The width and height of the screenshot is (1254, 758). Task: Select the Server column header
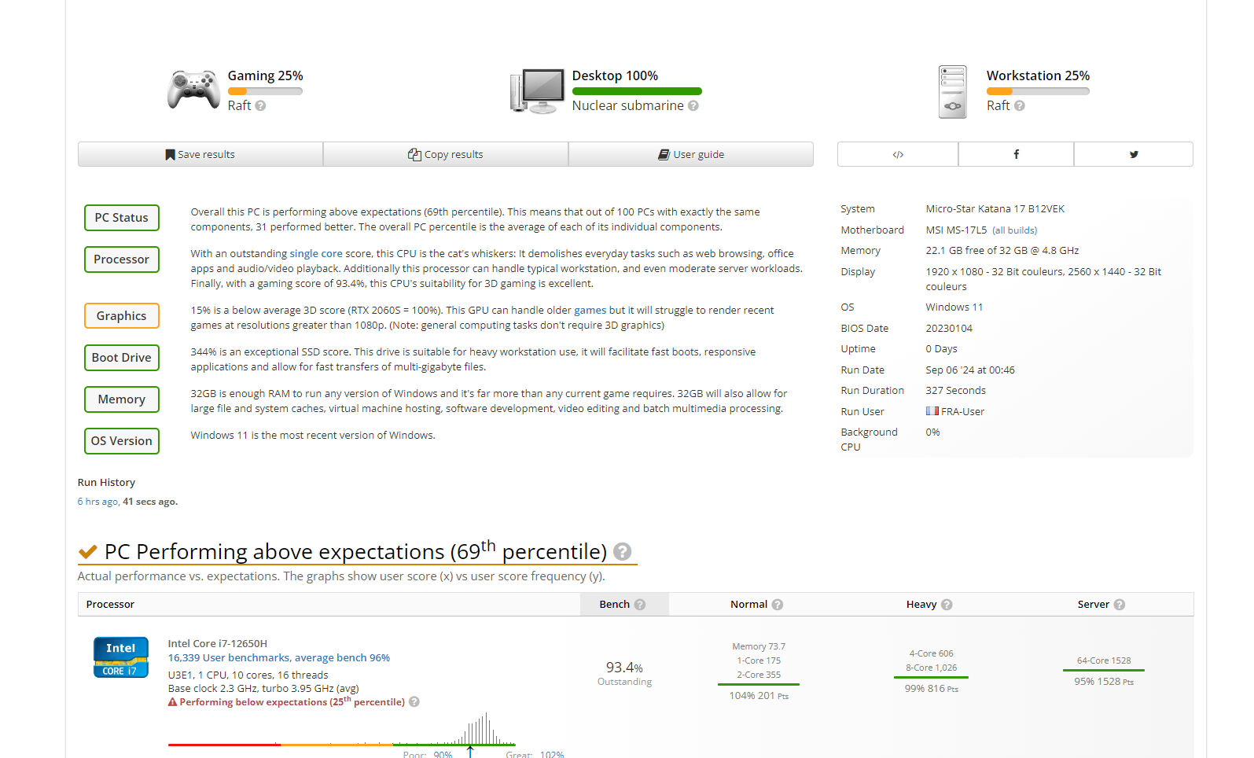click(x=1101, y=605)
